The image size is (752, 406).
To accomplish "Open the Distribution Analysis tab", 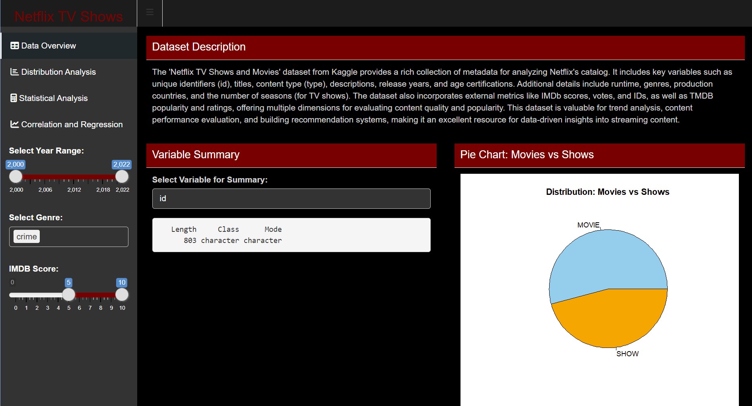I will click(58, 72).
